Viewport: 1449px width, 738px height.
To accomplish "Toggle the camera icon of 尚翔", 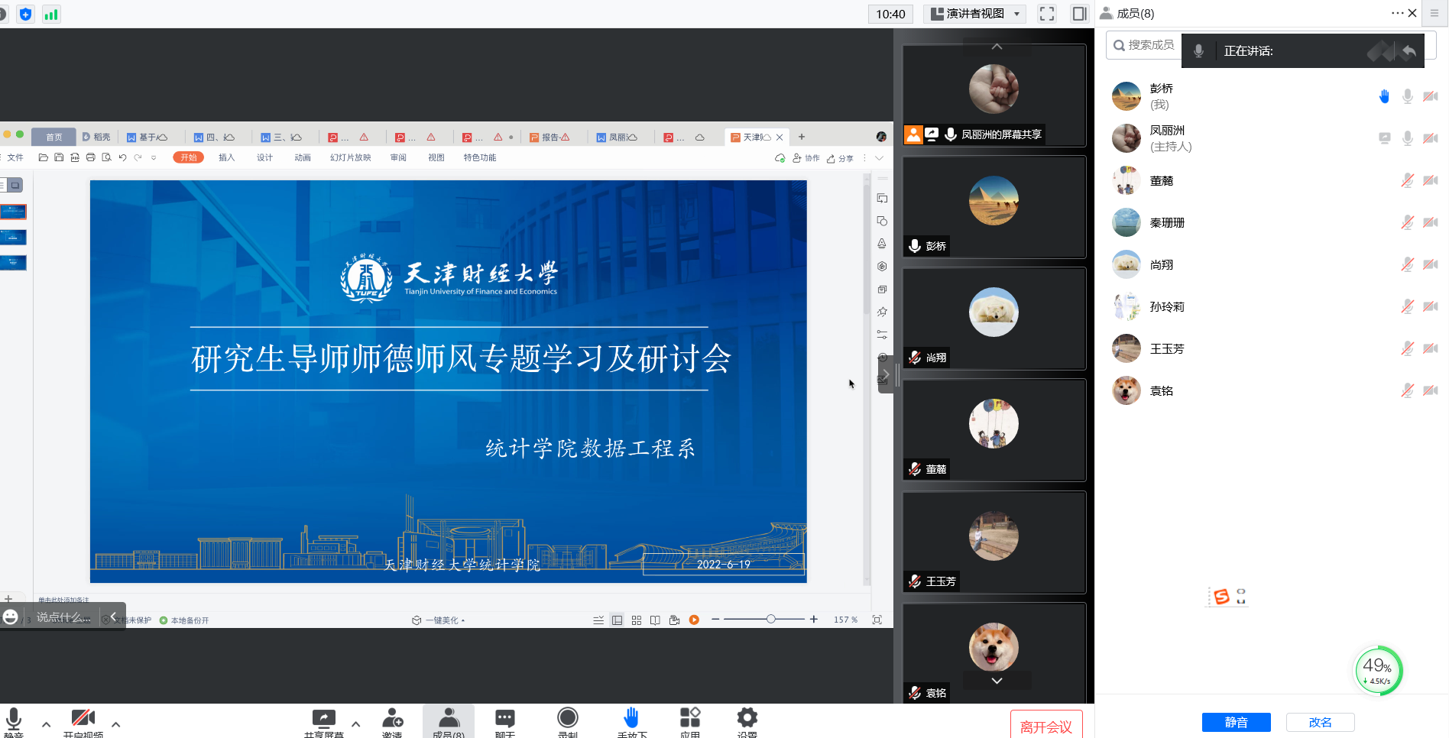I will (1431, 264).
